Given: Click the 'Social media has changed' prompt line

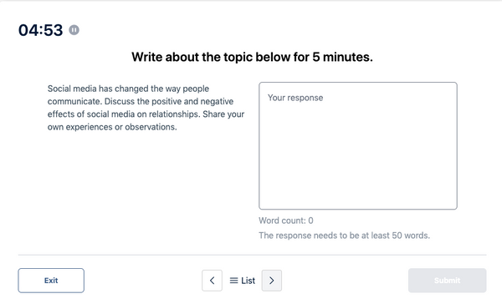Looking at the screenshot, I should tap(128, 89).
